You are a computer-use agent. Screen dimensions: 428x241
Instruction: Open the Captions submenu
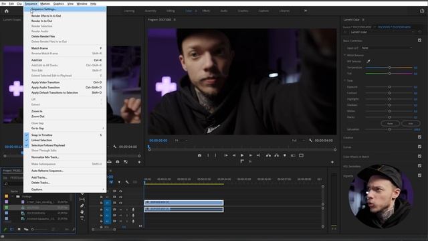[x=65, y=189]
